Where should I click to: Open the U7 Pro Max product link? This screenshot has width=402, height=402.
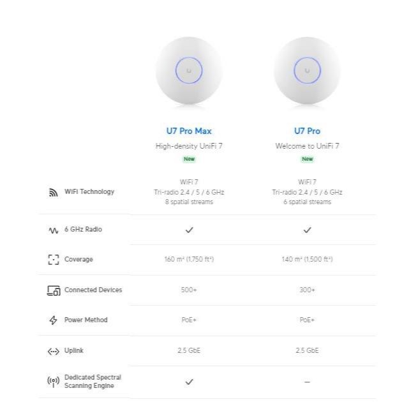[x=189, y=131]
